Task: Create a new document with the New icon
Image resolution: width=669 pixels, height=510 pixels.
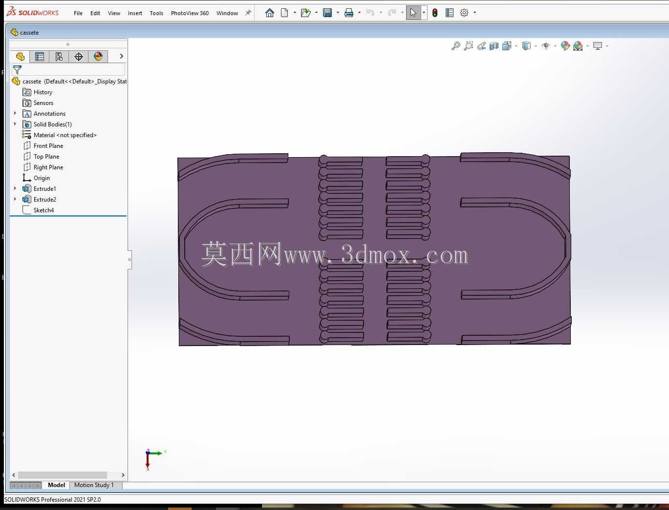Action: coord(284,13)
